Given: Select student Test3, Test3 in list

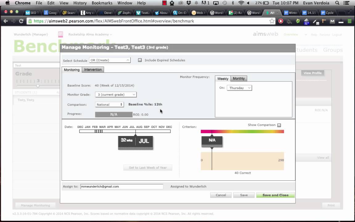Looking at the screenshot, I should click(26, 100).
